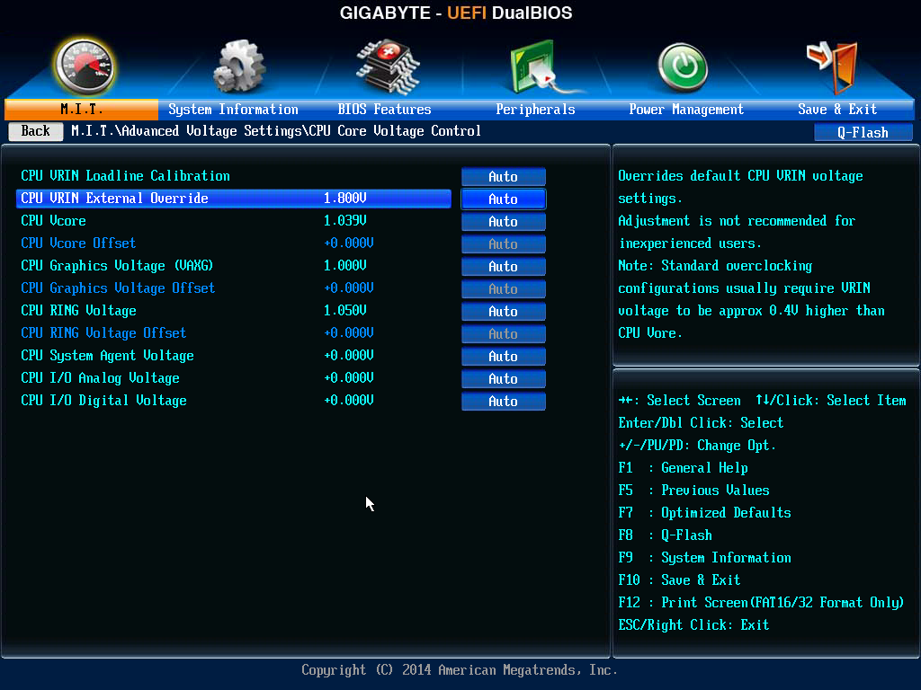Select CPU Vcore Offset row label

click(78, 243)
